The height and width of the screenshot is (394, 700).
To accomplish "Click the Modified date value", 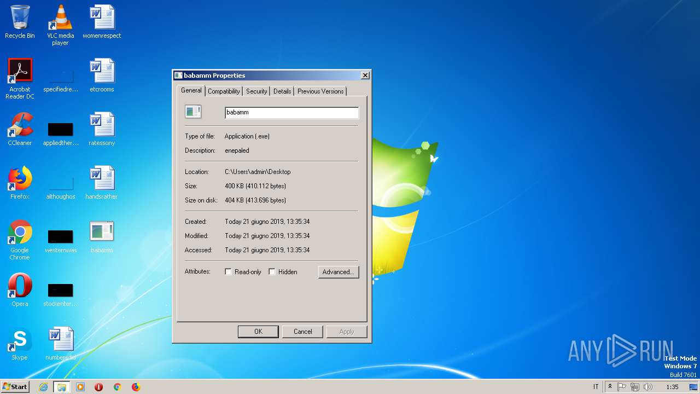I will pyautogui.click(x=267, y=236).
